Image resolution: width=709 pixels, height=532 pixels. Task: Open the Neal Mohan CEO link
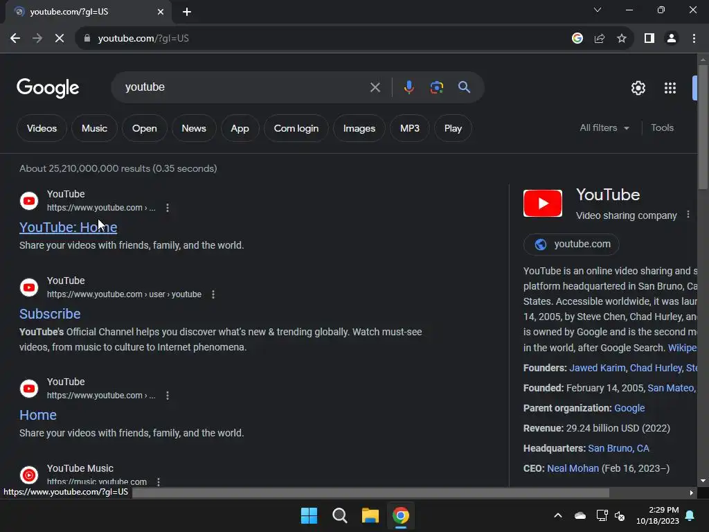573,468
